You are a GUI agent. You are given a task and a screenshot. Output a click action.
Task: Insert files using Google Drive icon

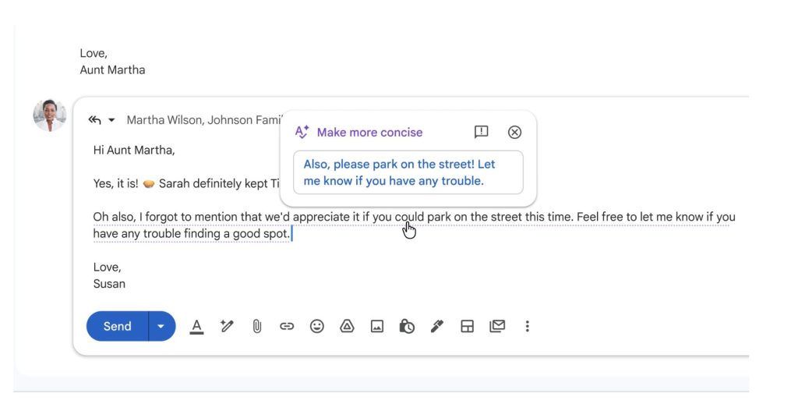(347, 326)
